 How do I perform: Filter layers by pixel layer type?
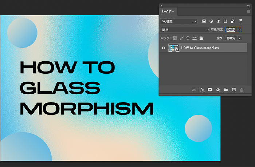(x=204, y=21)
